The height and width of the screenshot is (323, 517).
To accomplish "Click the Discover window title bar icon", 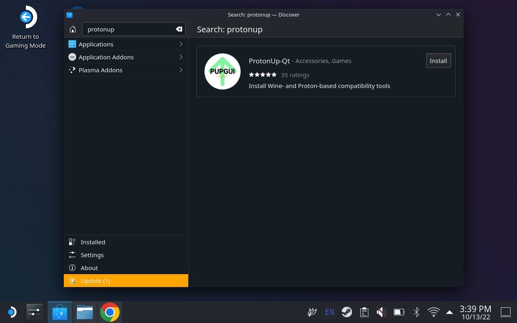I will [x=69, y=15].
